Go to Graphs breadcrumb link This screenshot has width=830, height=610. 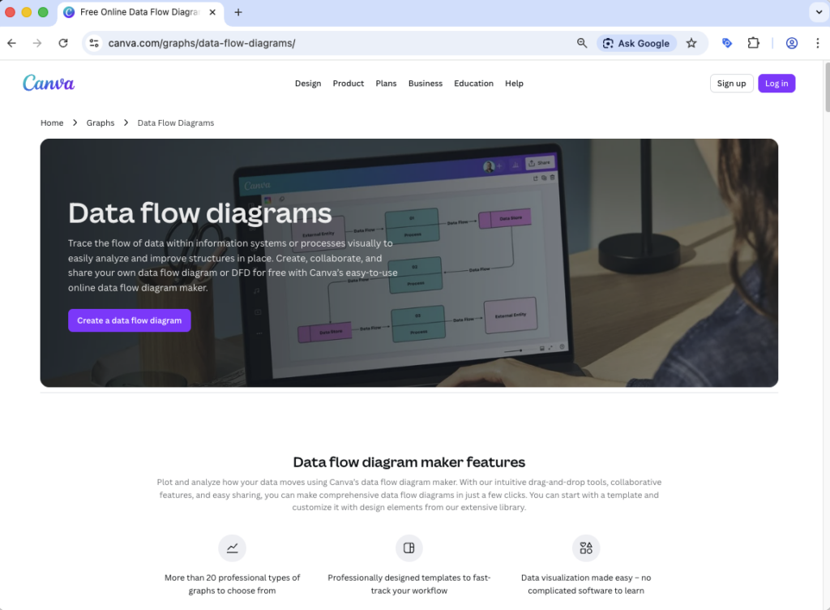pos(101,123)
